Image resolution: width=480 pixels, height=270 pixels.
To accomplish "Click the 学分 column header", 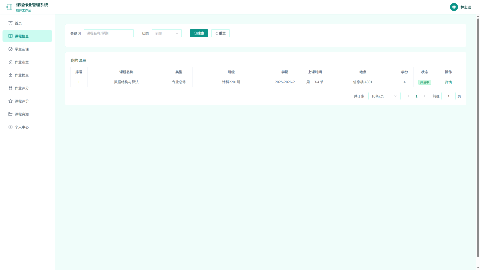I will pos(404,72).
